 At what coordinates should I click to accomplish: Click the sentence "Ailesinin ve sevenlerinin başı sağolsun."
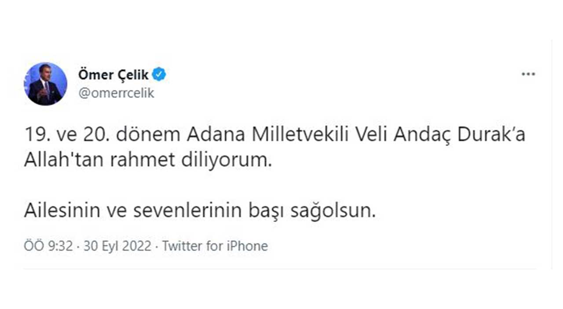[x=201, y=212]
